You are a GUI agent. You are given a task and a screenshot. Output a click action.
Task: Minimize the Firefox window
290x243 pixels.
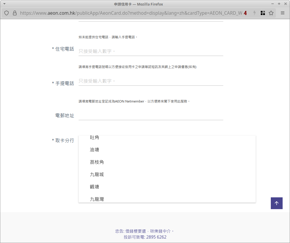[273, 4]
